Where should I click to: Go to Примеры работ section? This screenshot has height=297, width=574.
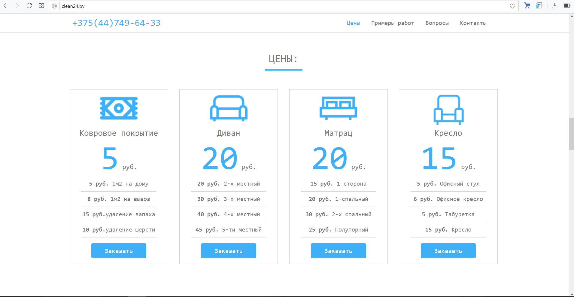pos(392,23)
